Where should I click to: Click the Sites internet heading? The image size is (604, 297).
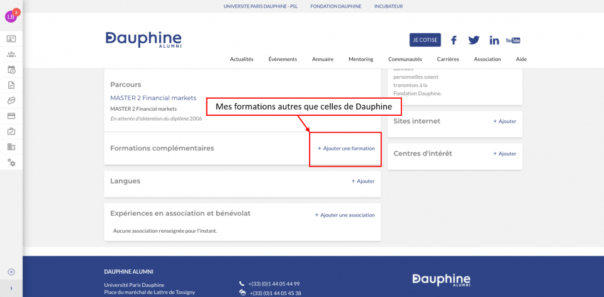coord(417,121)
